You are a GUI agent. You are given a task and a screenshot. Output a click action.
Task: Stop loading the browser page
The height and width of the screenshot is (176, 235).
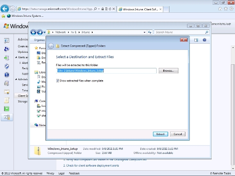point(114,9)
